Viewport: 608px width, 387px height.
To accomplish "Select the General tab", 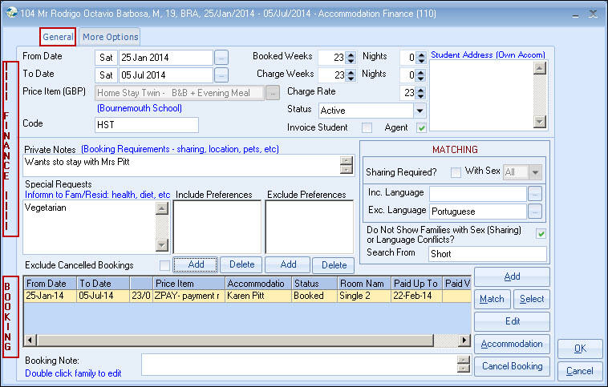I will click(58, 37).
